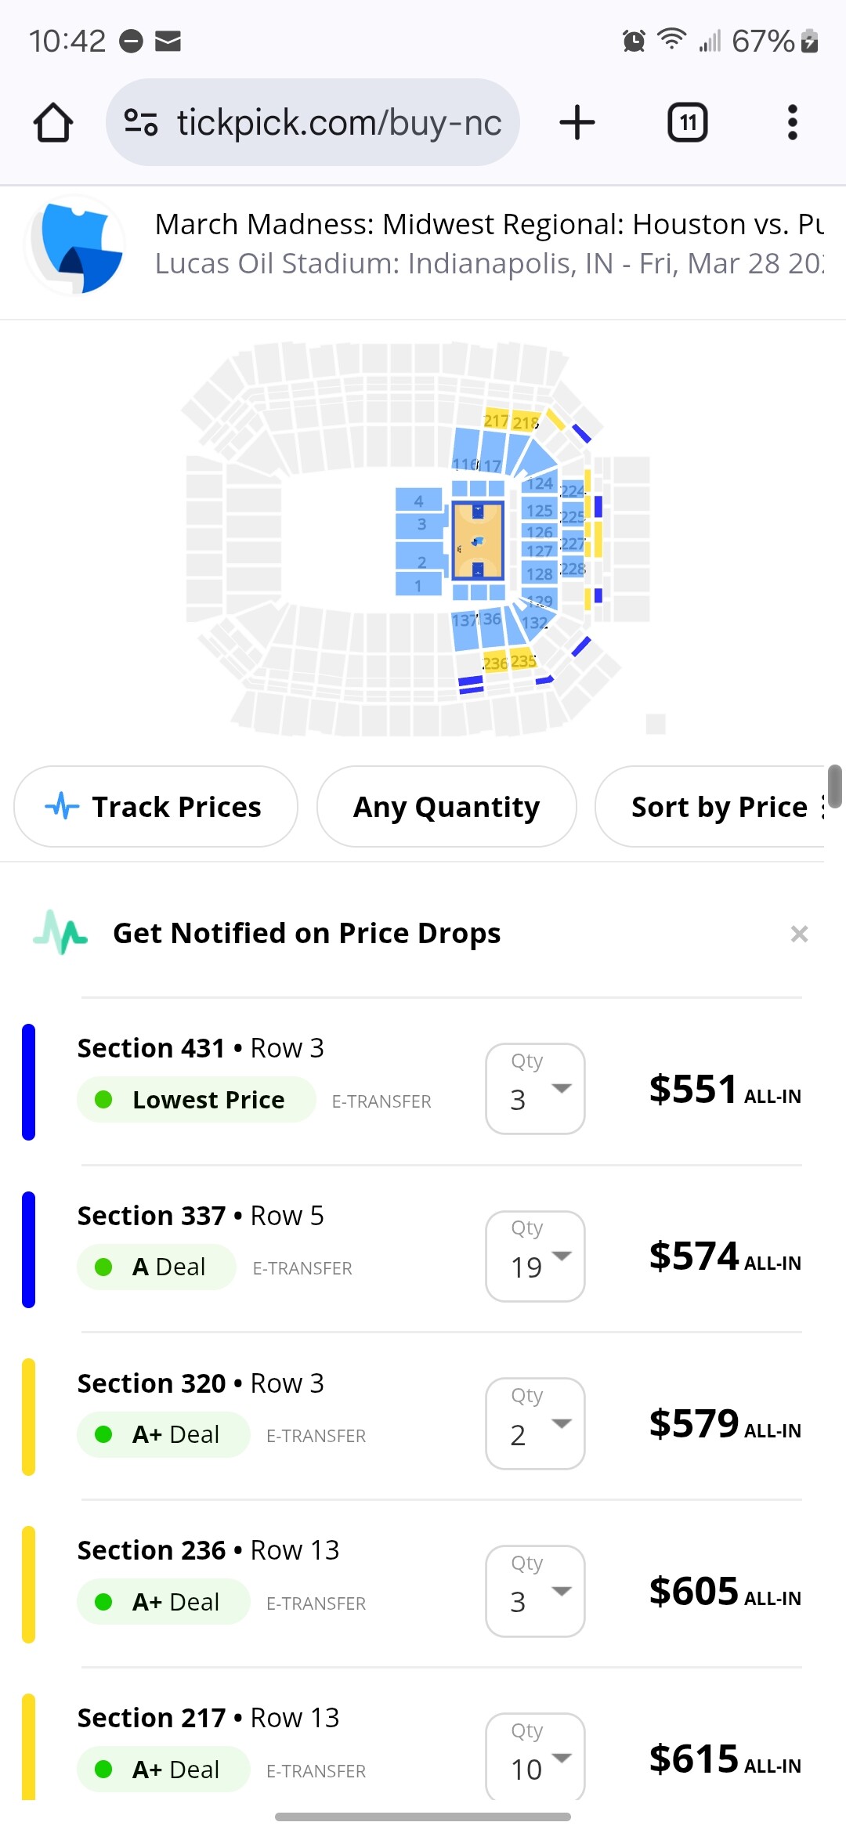This screenshot has width=846, height=1833.
Task: Open quantity dropdown for Section 320
Action: 536,1423
